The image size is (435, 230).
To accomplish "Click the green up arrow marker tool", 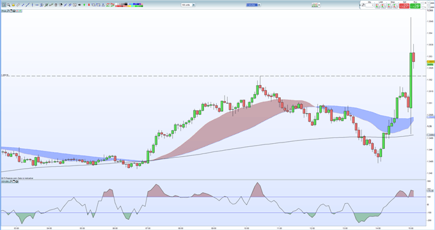I will [x=84, y=4].
